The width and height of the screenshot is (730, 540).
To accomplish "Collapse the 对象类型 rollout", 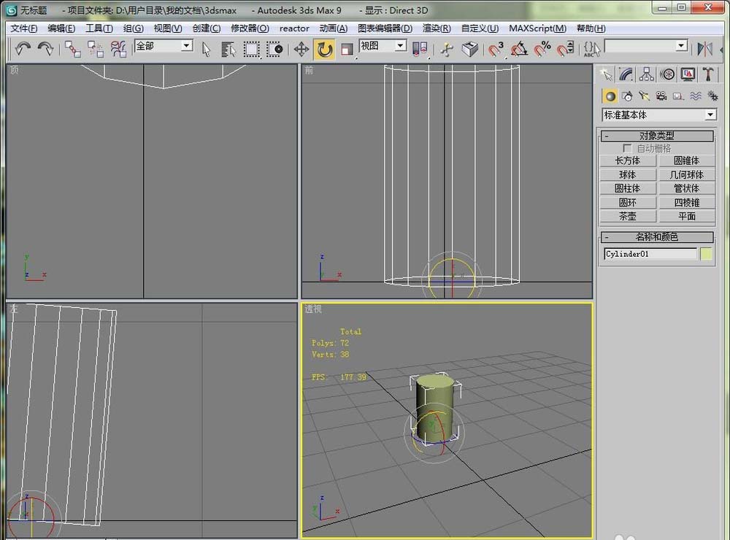I will (x=656, y=136).
